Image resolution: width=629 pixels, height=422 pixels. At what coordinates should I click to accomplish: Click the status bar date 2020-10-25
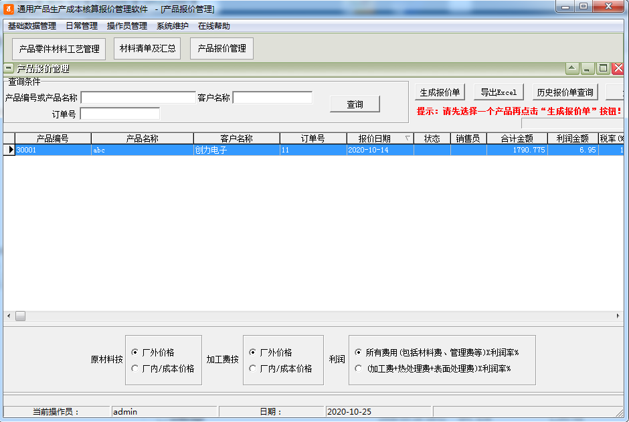[378, 411]
